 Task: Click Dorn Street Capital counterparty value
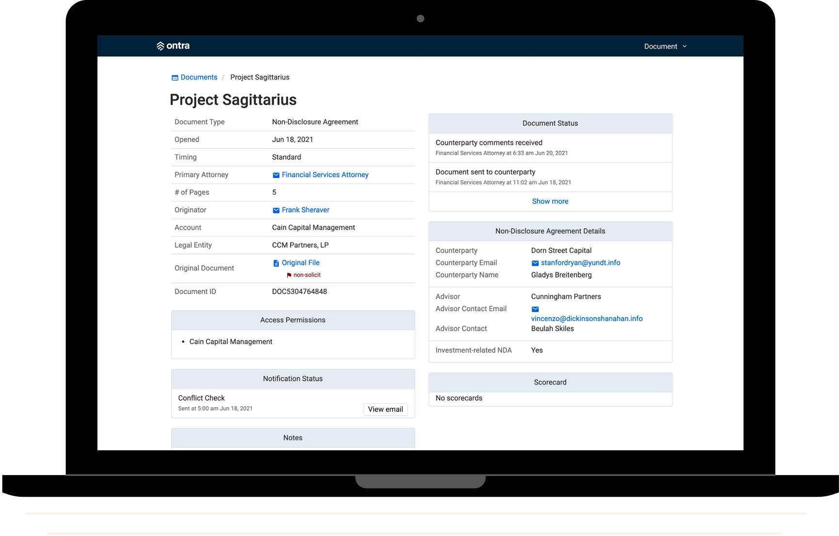click(561, 251)
